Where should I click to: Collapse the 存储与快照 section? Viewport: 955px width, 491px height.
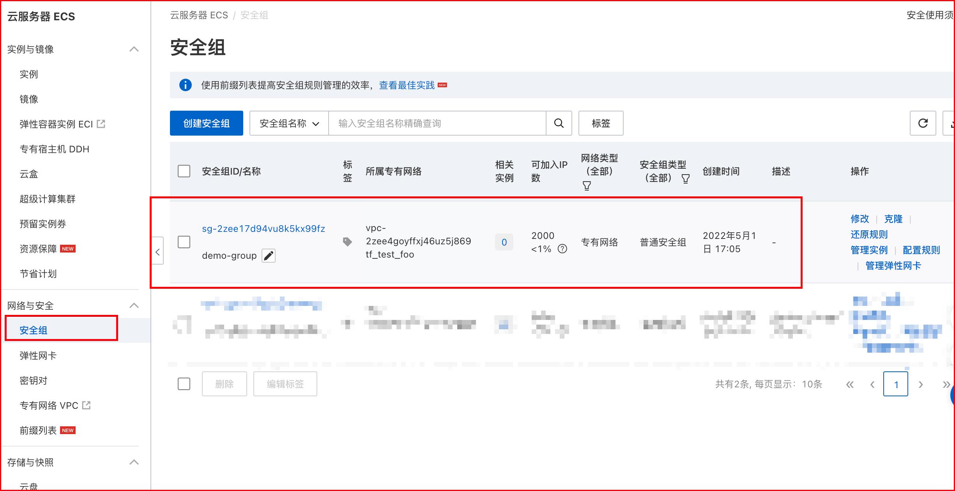tap(134, 462)
